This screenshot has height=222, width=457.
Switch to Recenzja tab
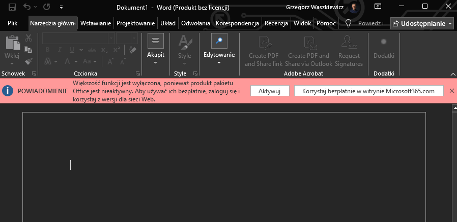[x=276, y=23]
